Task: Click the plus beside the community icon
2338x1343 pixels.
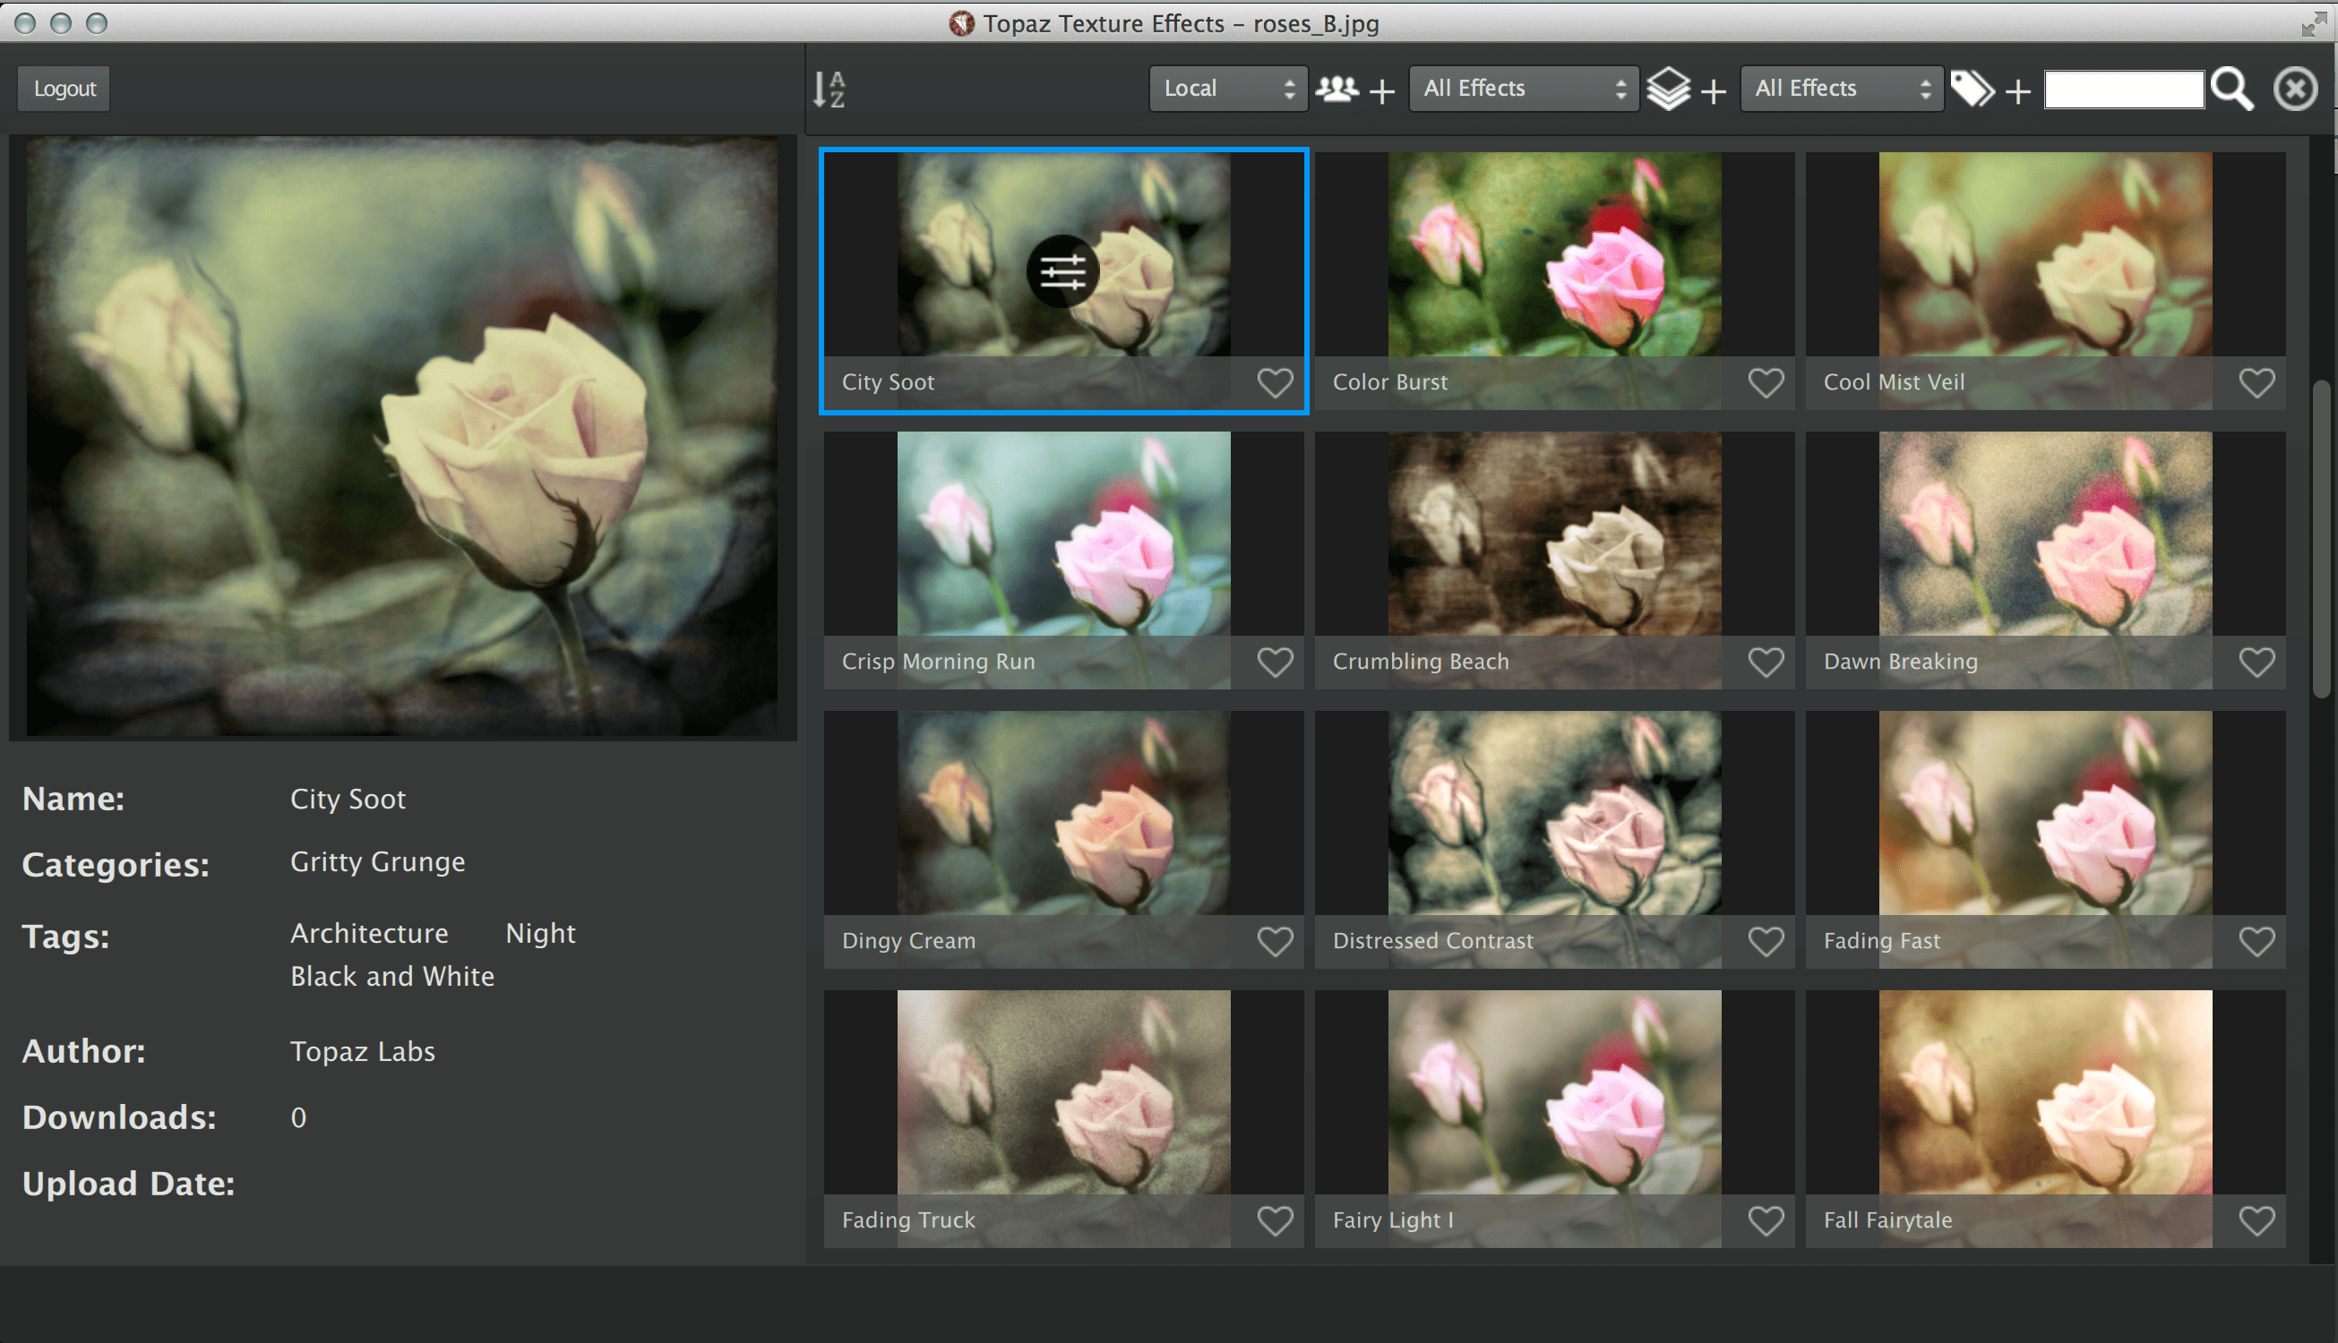Action: 1381,91
